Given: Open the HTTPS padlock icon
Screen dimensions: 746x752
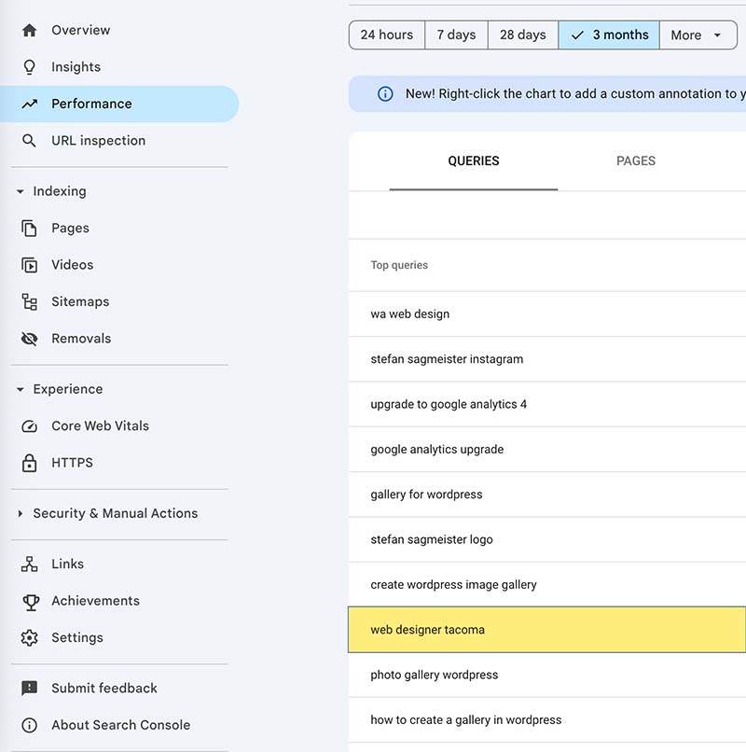Looking at the screenshot, I should click(30, 462).
